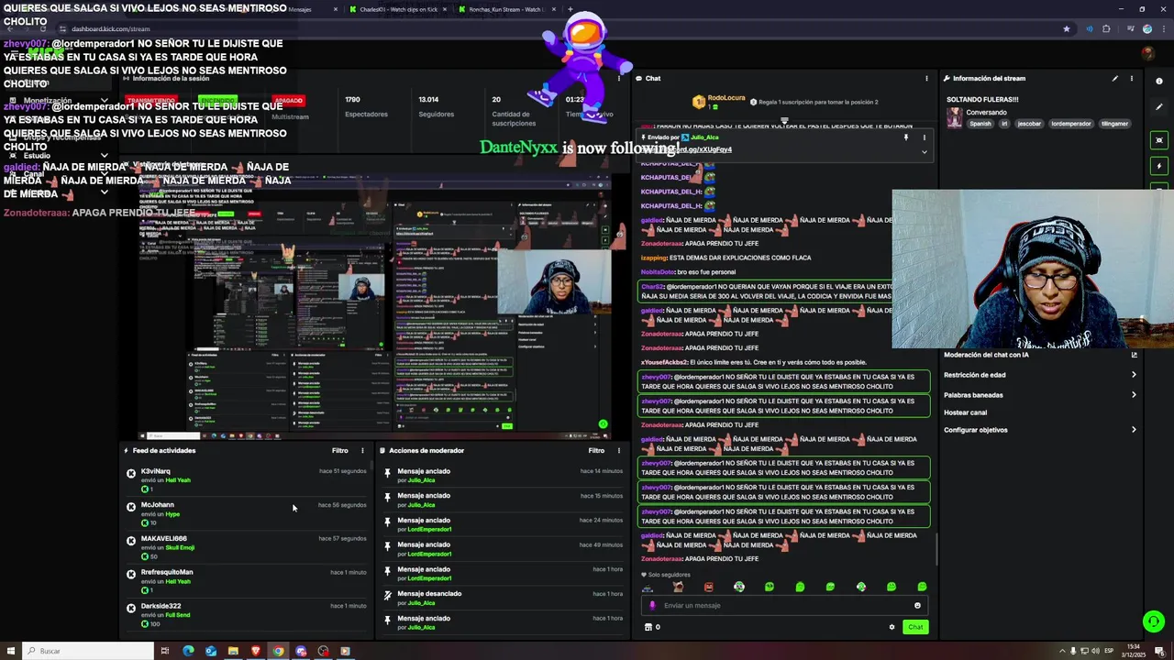1174x660 pixels.
Task: Open File Explorer from the taskbar
Action: (x=233, y=651)
